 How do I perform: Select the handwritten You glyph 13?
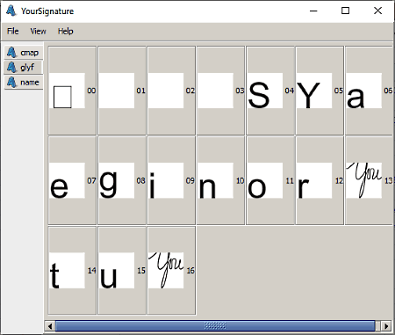(x=369, y=180)
